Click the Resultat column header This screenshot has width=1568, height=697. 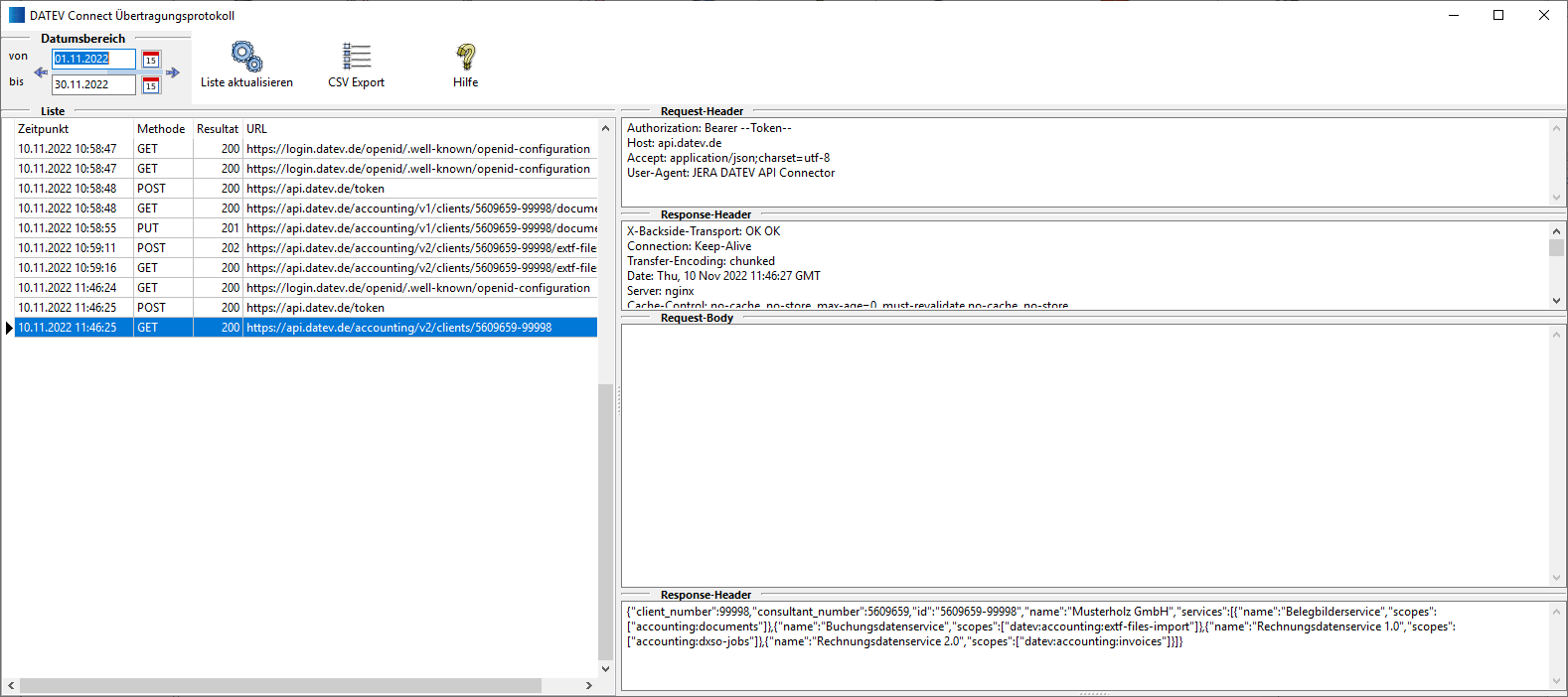(x=217, y=129)
